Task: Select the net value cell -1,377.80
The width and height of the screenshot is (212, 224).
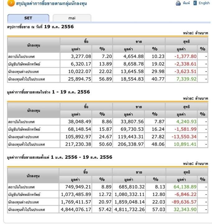Action: [x=185, y=56]
